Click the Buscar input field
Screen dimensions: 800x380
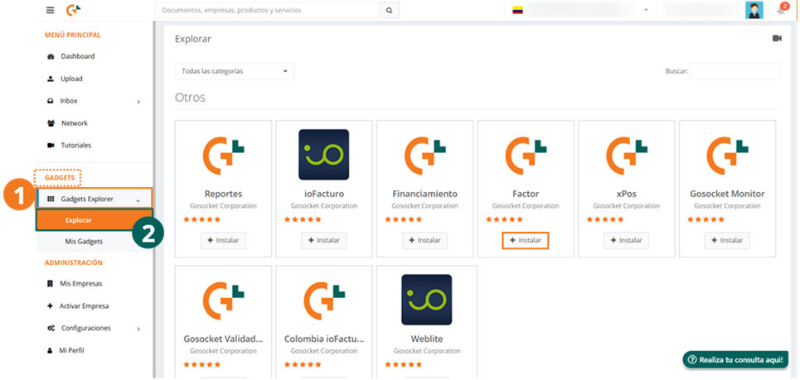coord(735,71)
